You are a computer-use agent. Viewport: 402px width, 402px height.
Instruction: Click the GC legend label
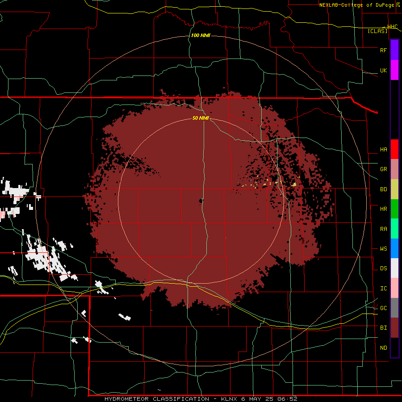tap(383, 308)
